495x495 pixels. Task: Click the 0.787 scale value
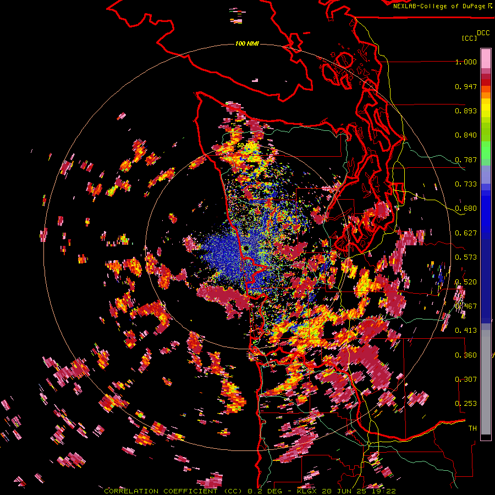[x=466, y=159]
